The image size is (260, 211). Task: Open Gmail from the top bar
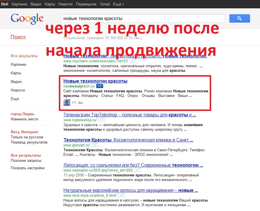[x=105, y=4]
